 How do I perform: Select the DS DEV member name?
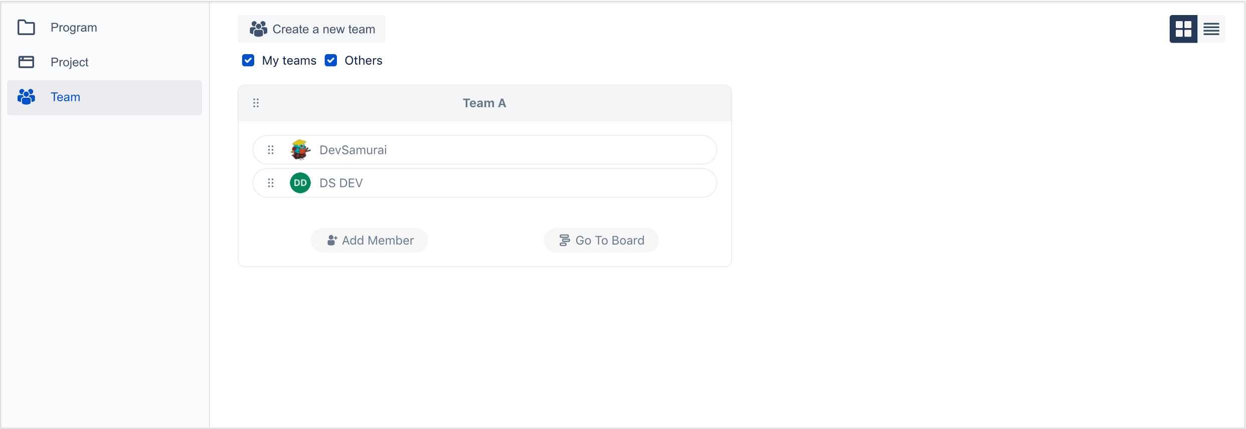pos(341,183)
